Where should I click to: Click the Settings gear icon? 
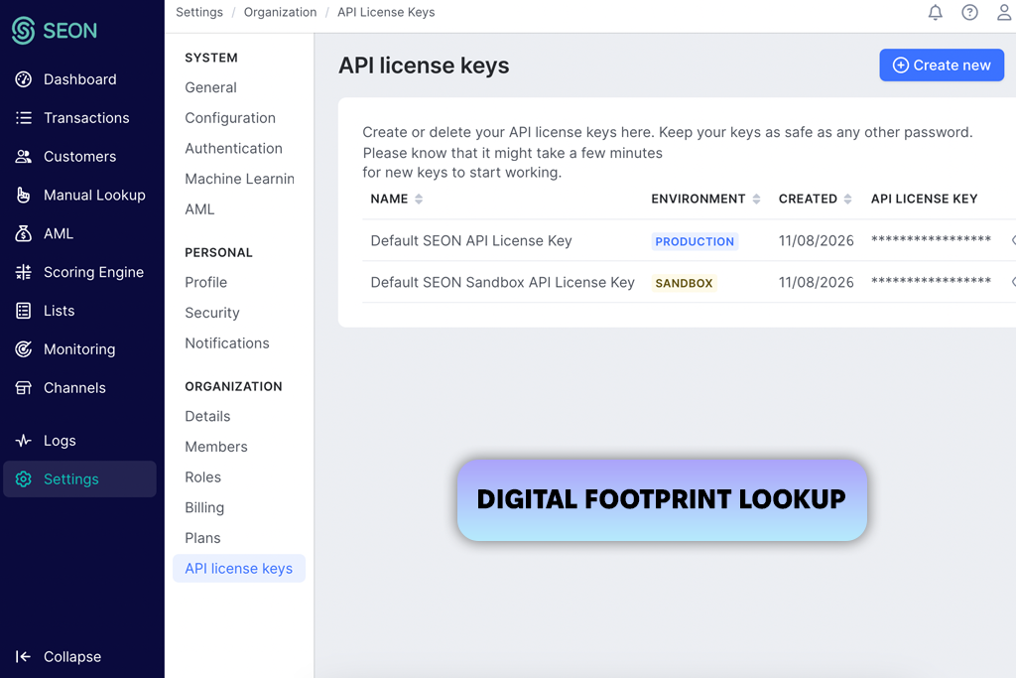click(24, 479)
